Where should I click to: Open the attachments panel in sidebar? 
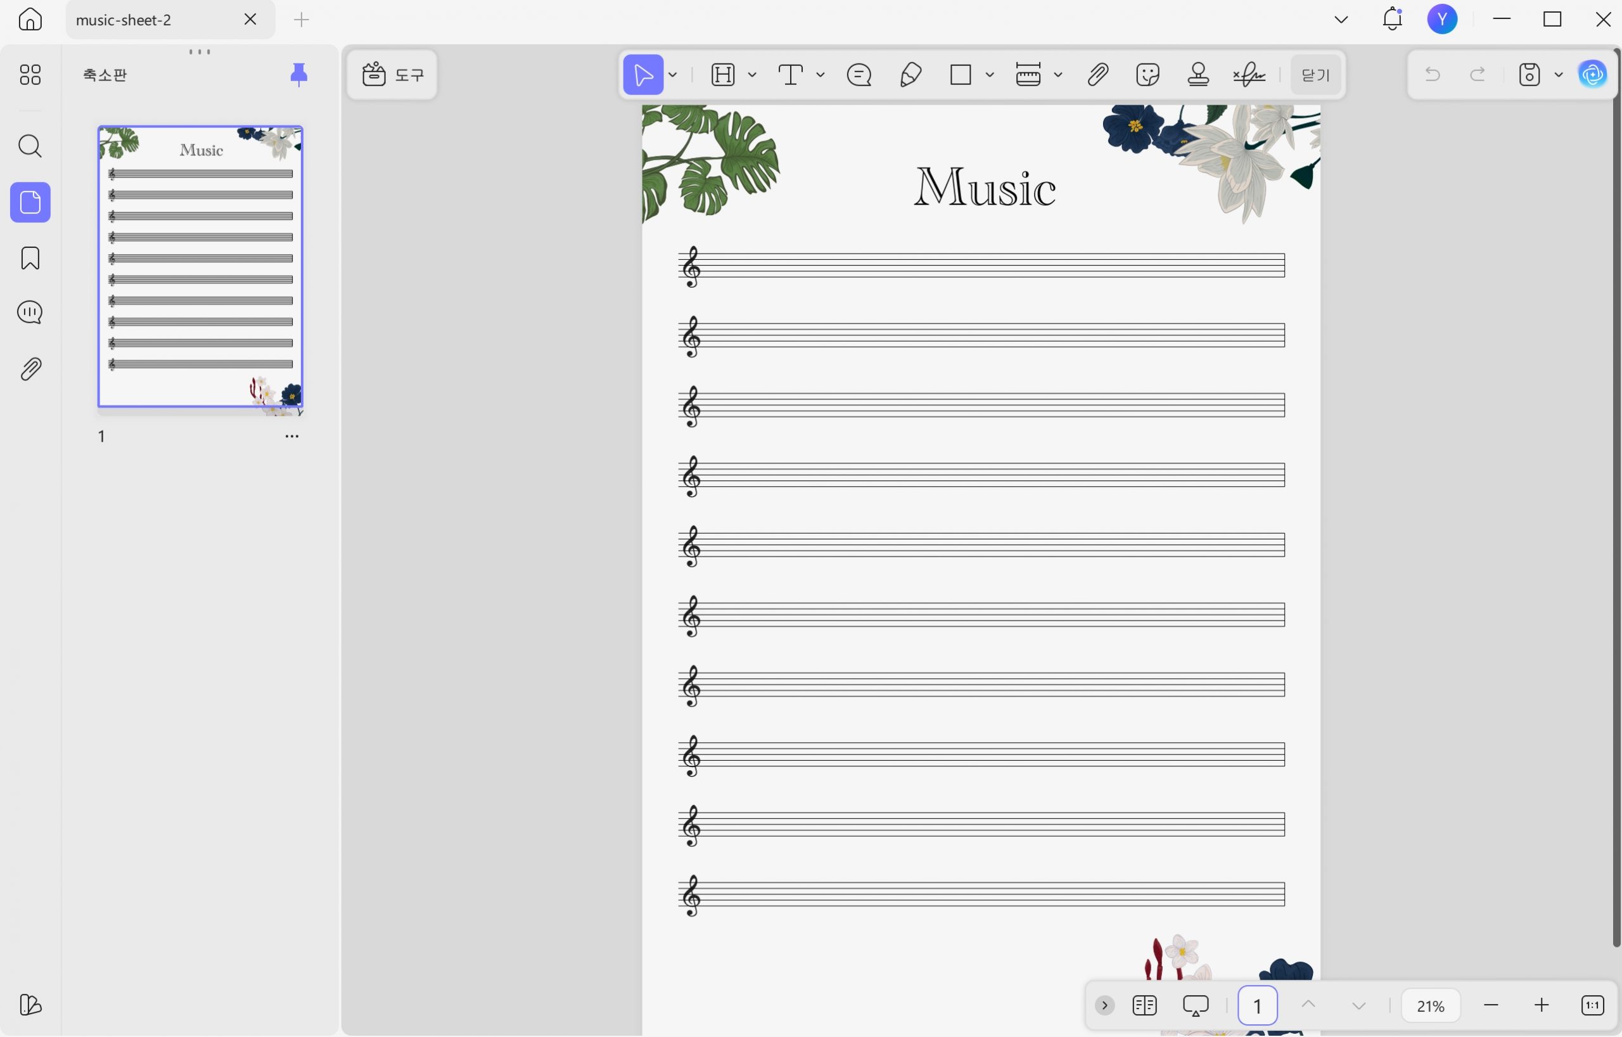point(30,370)
